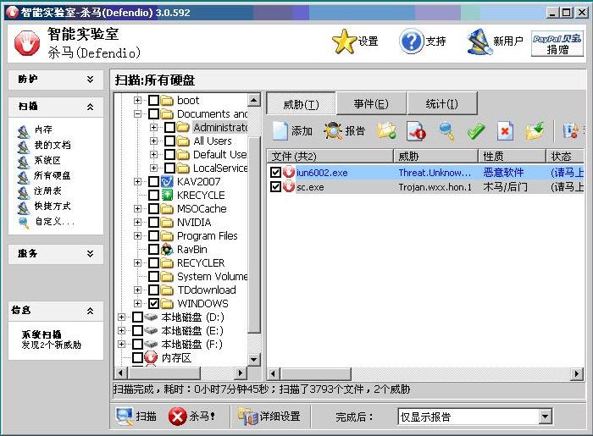Image resolution: width=593 pixels, height=436 pixels.
Task: Click the KAV2007 folder icon in tree
Action: 167,182
